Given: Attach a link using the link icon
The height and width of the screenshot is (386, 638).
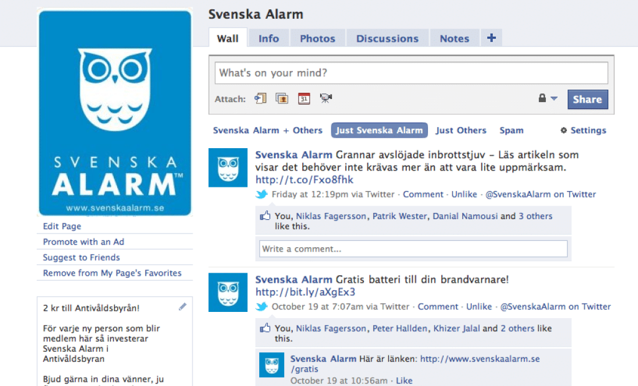Looking at the screenshot, I should [260, 98].
